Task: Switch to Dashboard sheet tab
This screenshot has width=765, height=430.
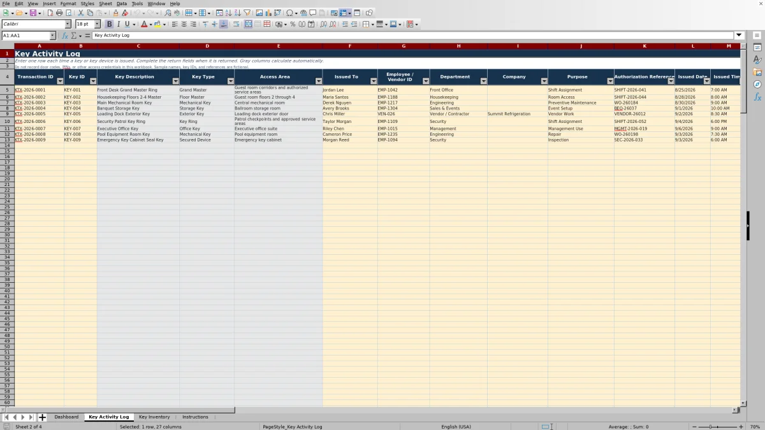Action: point(66,417)
